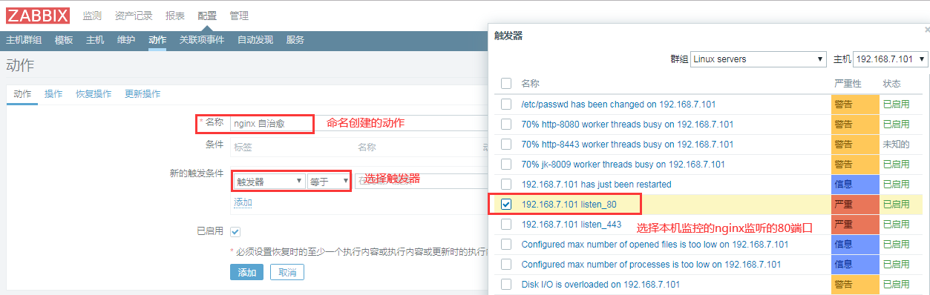Close the 触发器 popup dialog
The width and height of the screenshot is (930, 295).
(926, 30)
